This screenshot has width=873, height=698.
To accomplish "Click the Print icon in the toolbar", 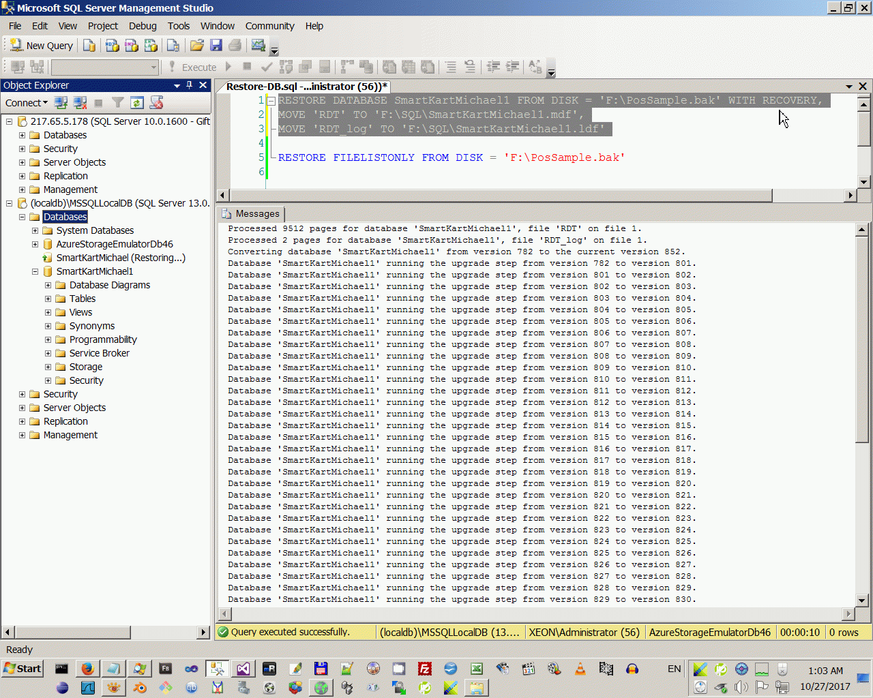I will (235, 46).
